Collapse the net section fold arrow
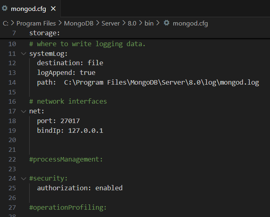Viewport: 270px width, 217px height. [23, 111]
